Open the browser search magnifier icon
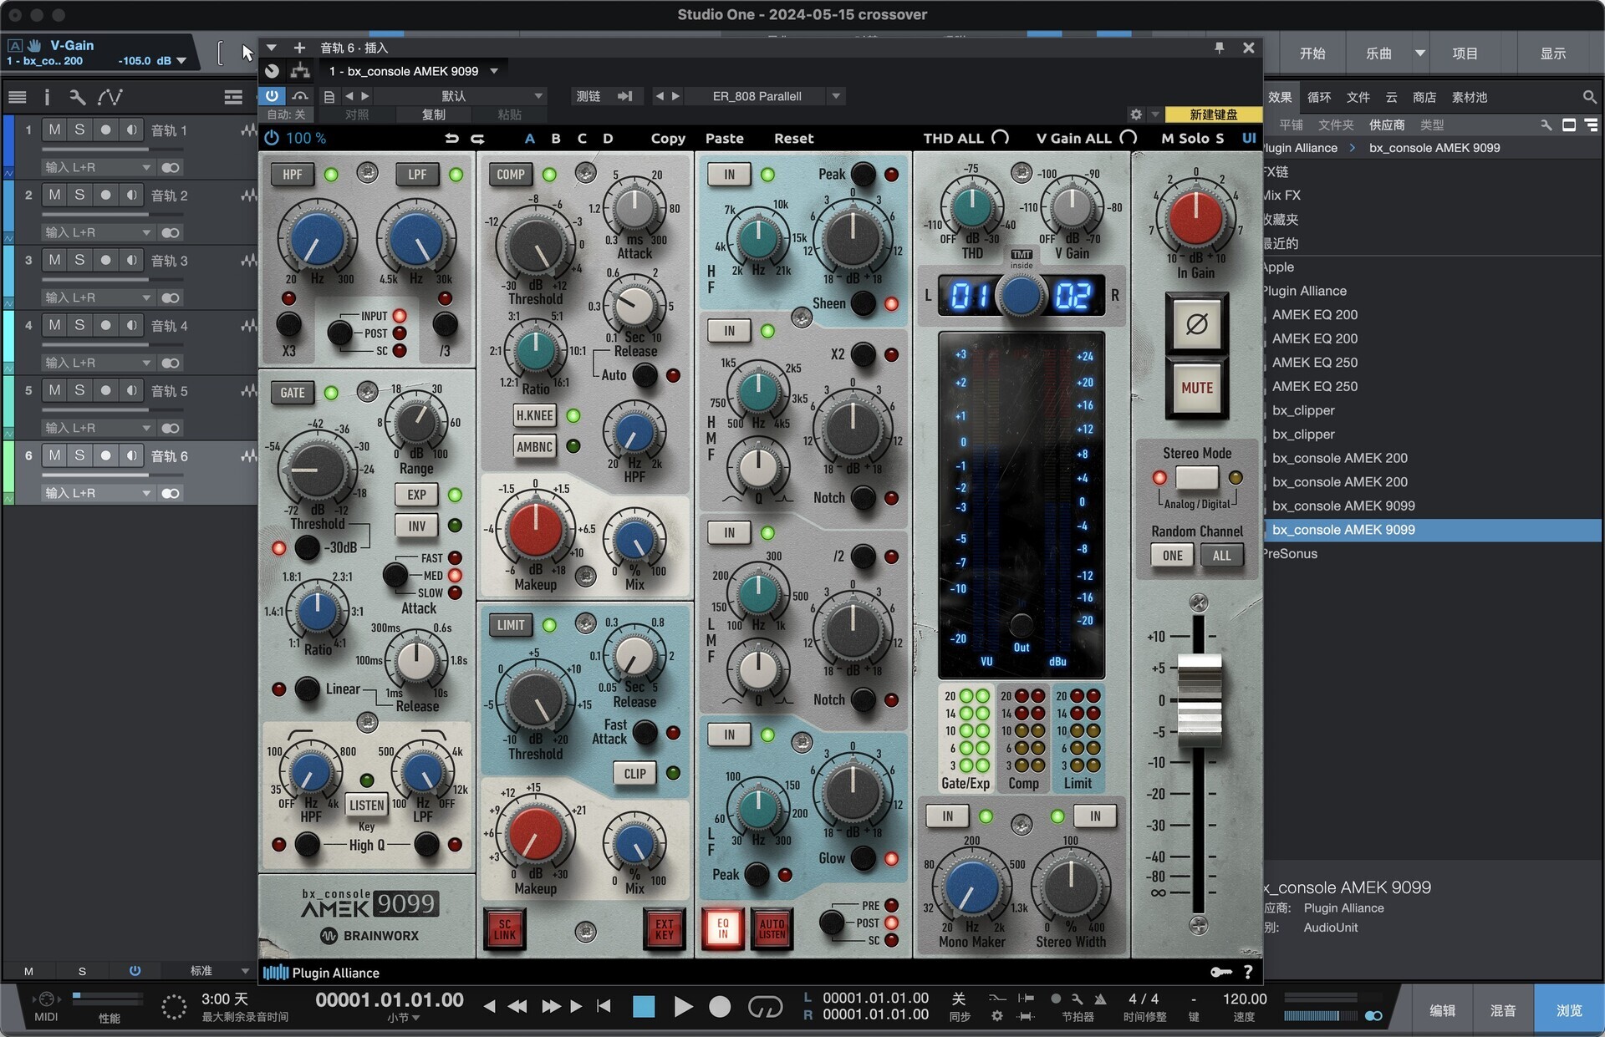This screenshot has height=1037, width=1605. pyautogui.click(x=1589, y=97)
